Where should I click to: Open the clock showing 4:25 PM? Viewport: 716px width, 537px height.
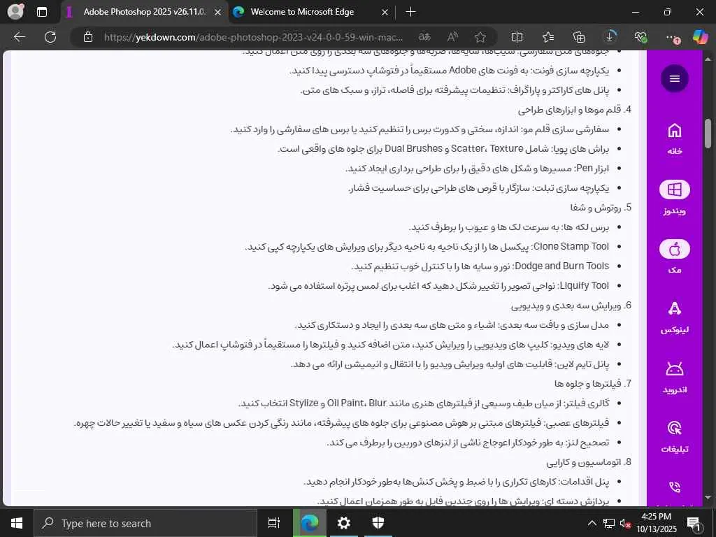[x=656, y=523]
